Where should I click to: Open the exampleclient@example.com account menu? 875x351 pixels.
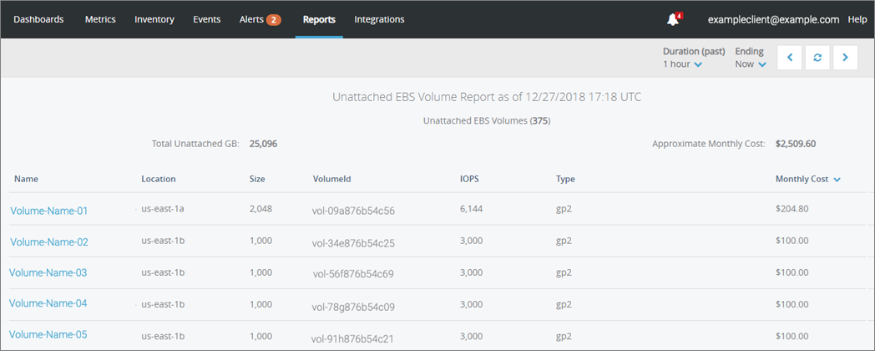tap(773, 19)
